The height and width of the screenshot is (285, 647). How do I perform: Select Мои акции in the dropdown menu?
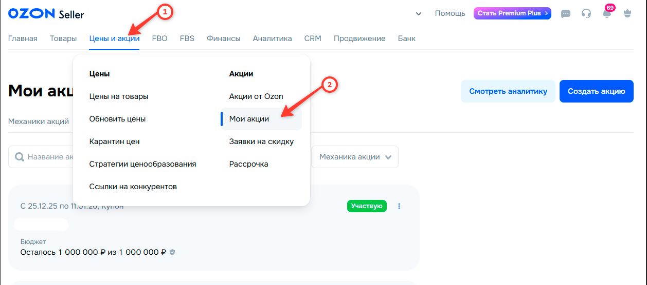click(249, 119)
